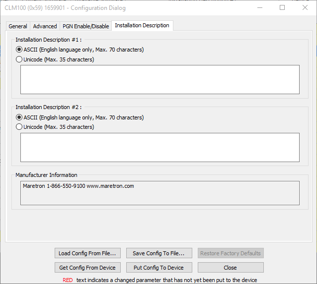
Task: Click Save Config To File button
Action: pos(158,253)
